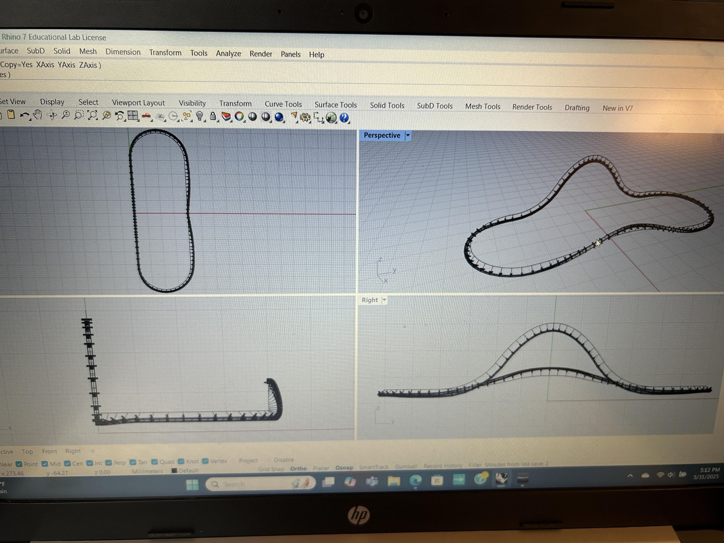Toggle Ortho in the status bar
Image resolution: width=724 pixels, height=543 pixels.
(298, 468)
